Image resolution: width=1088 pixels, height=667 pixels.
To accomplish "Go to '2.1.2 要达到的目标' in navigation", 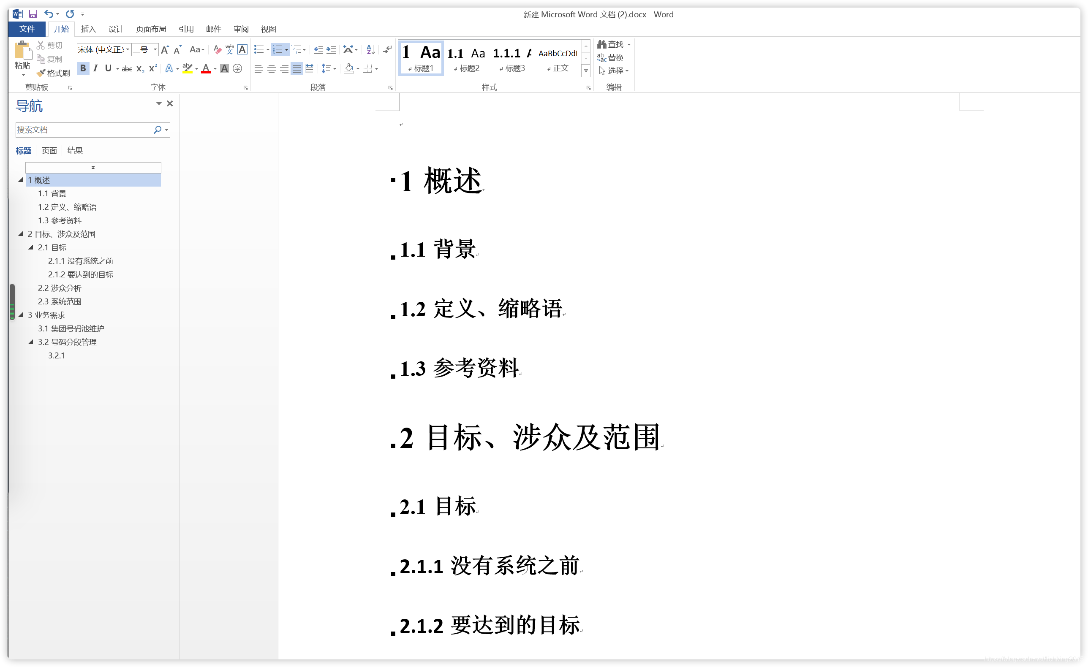I will point(81,274).
